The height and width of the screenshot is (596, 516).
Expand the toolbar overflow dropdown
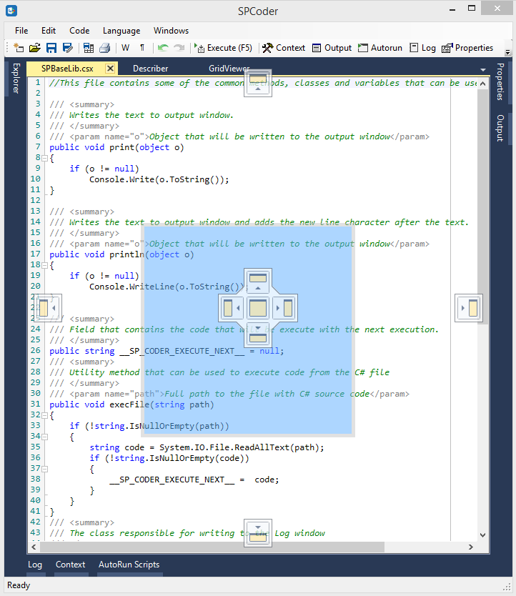pyautogui.click(x=507, y=52)
